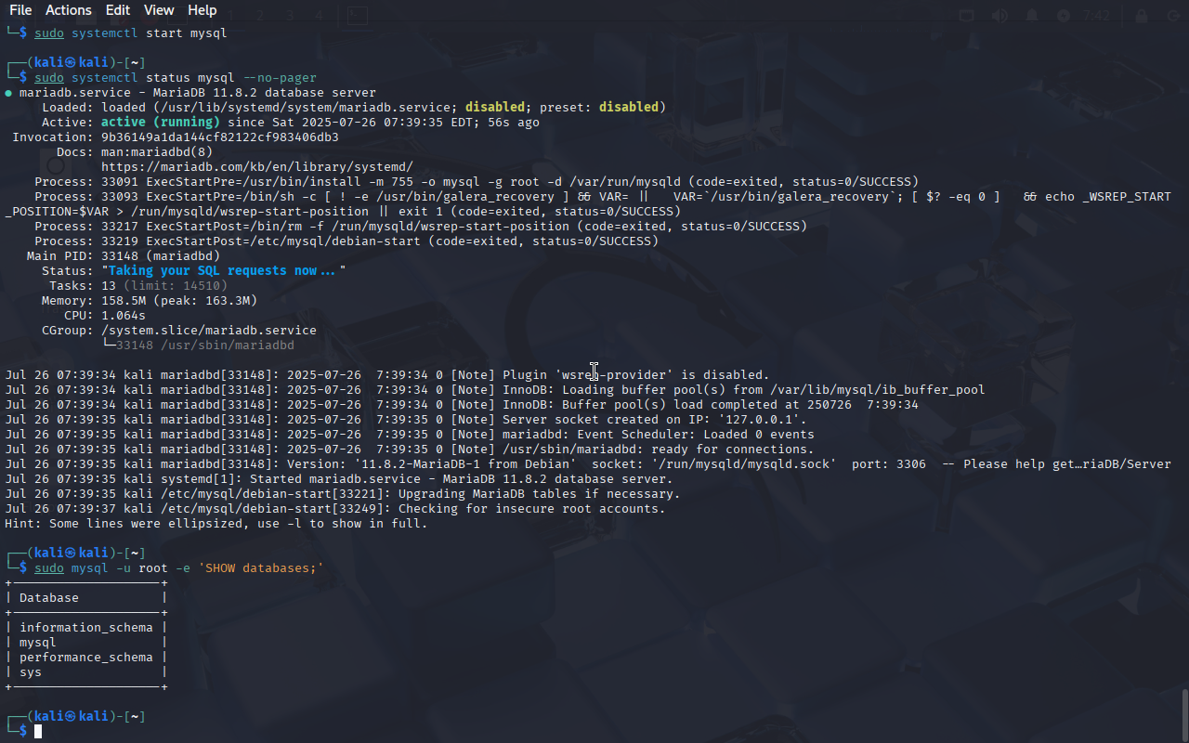The height and width of the screenshot is (743, 1189).
Task: Open the Actions menu
Action: (x=69, y=10)
